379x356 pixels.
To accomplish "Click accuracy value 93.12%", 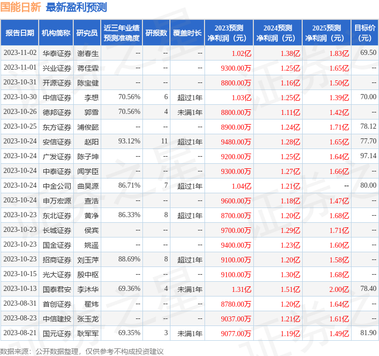I will click(129, 141).
